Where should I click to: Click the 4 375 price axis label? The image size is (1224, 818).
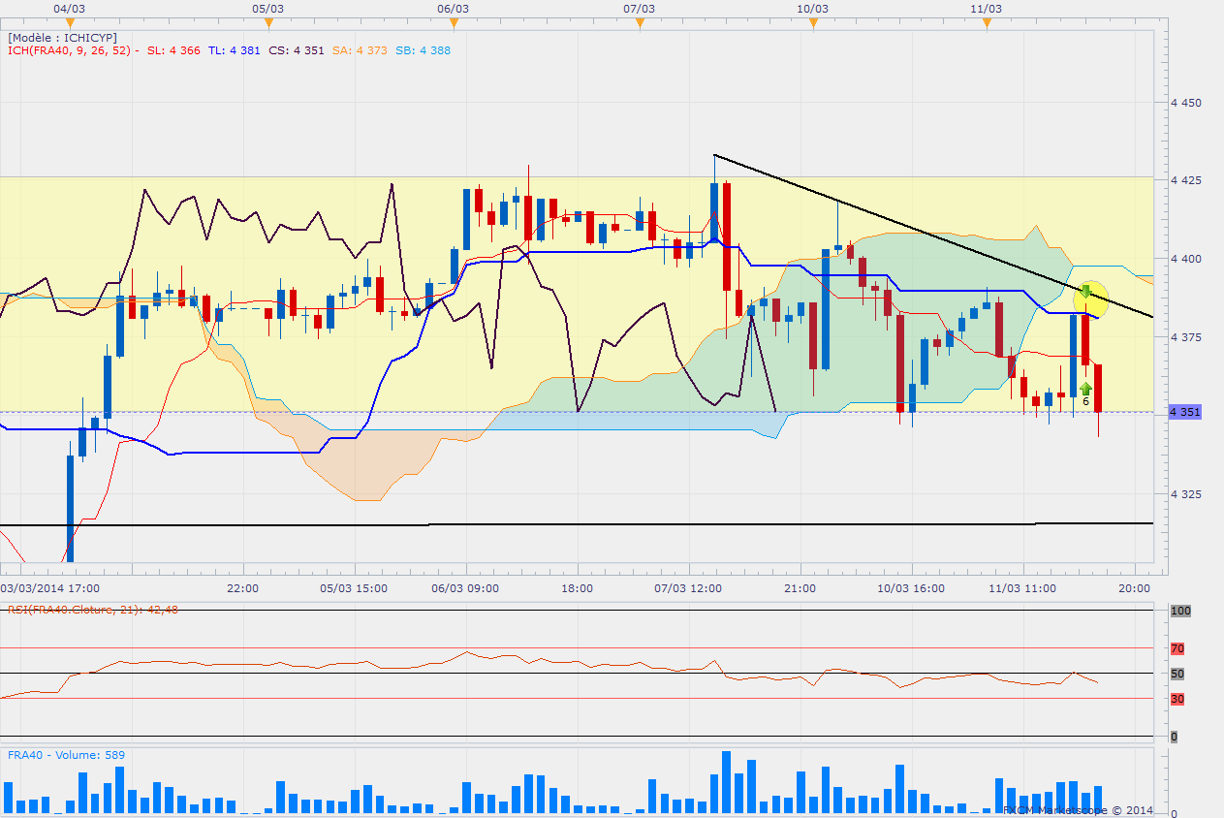pyautogui.click(x=1186, y=337)
